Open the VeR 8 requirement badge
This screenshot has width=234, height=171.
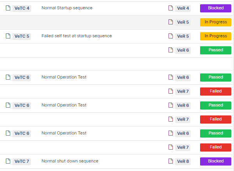pos(183,161)
